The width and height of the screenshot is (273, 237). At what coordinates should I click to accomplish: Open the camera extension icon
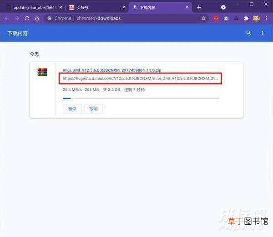[x=226, y=19]
